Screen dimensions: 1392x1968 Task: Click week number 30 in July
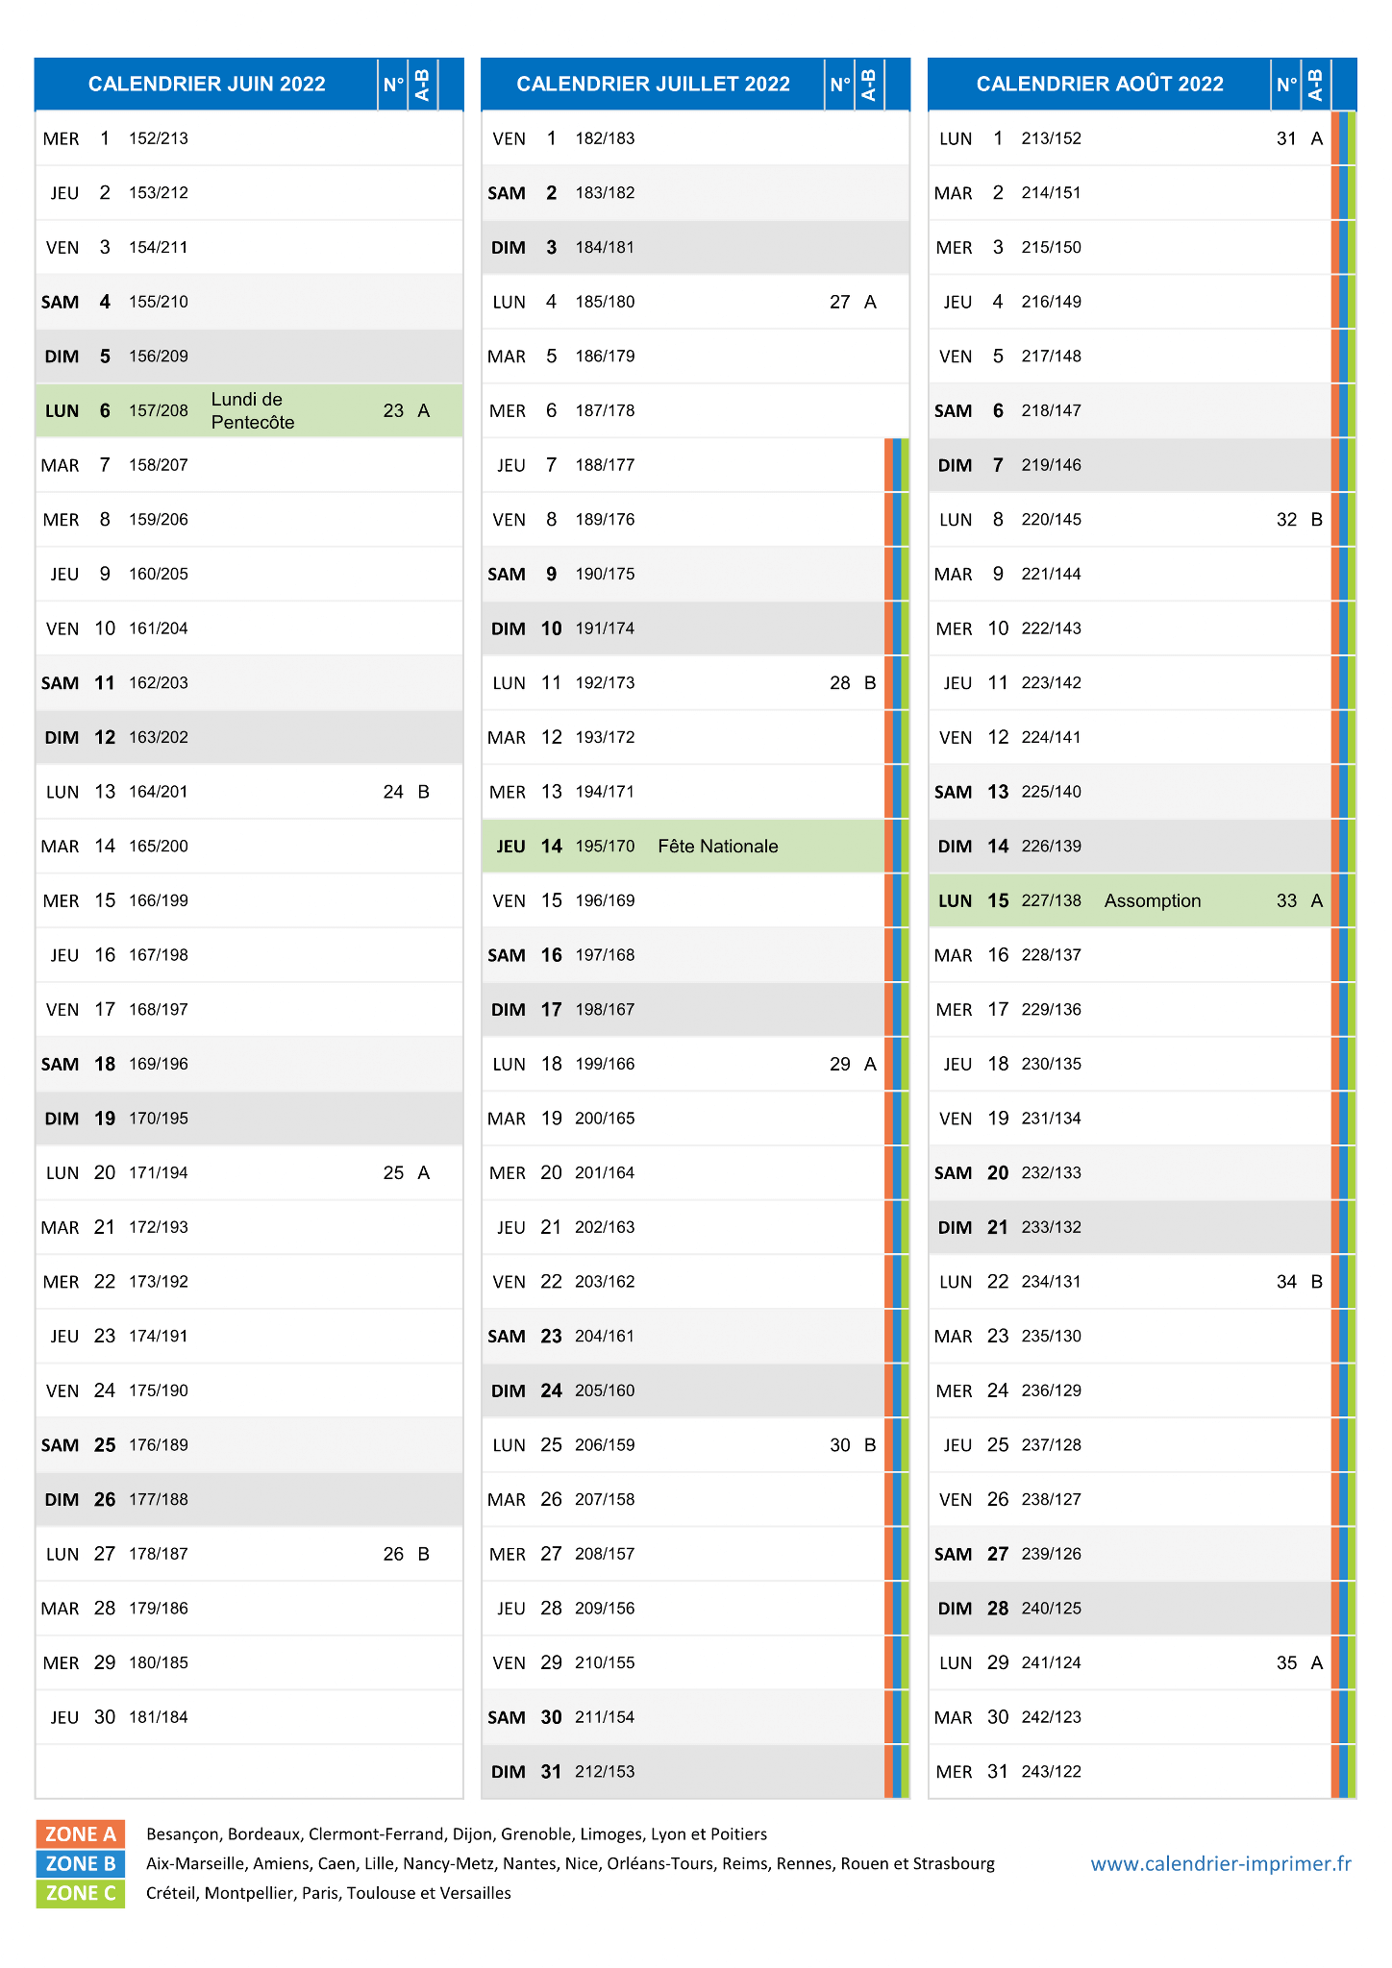(x=840, y=1445)
